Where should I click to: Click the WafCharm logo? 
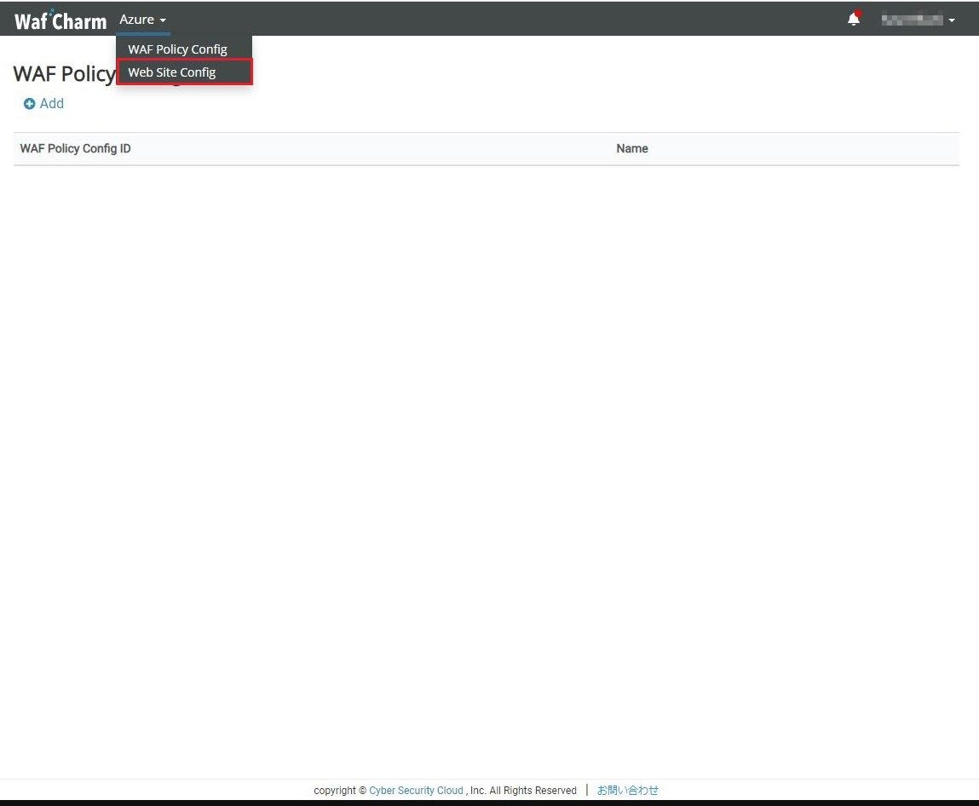[60, 20]
